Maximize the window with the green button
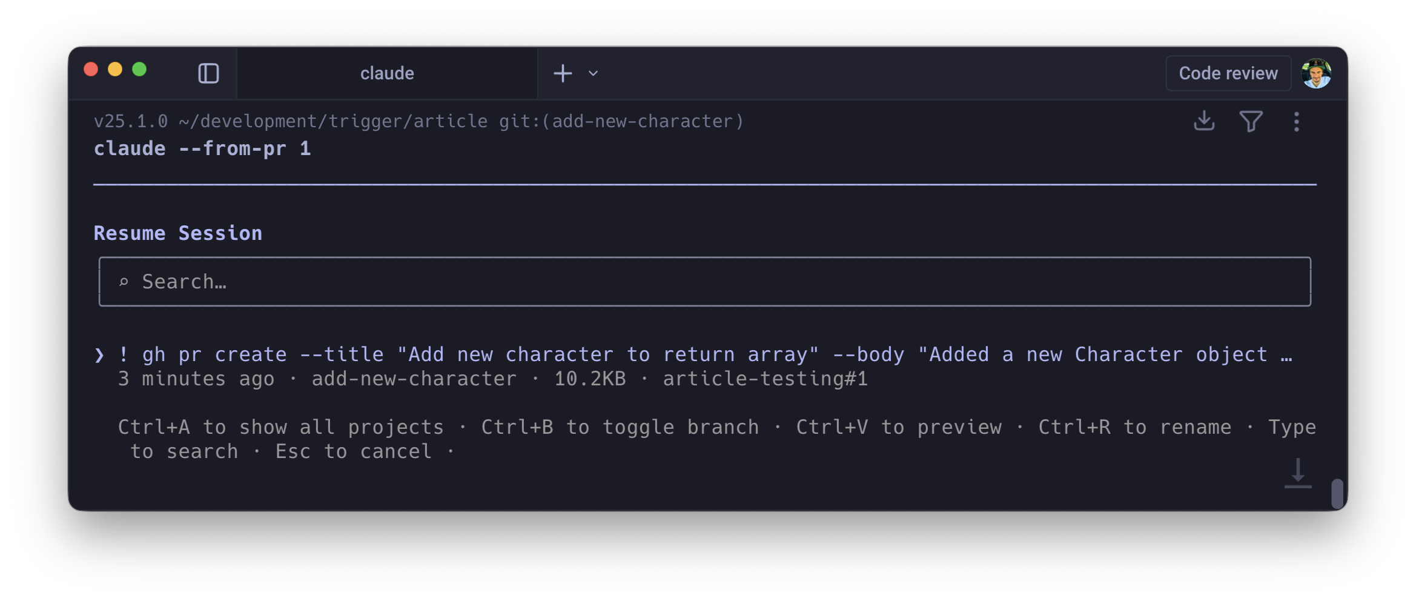This screenshot has width=1416, height=601. tap(139, 69)
